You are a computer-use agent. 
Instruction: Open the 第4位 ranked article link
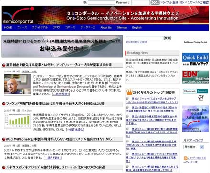[152, 132]
